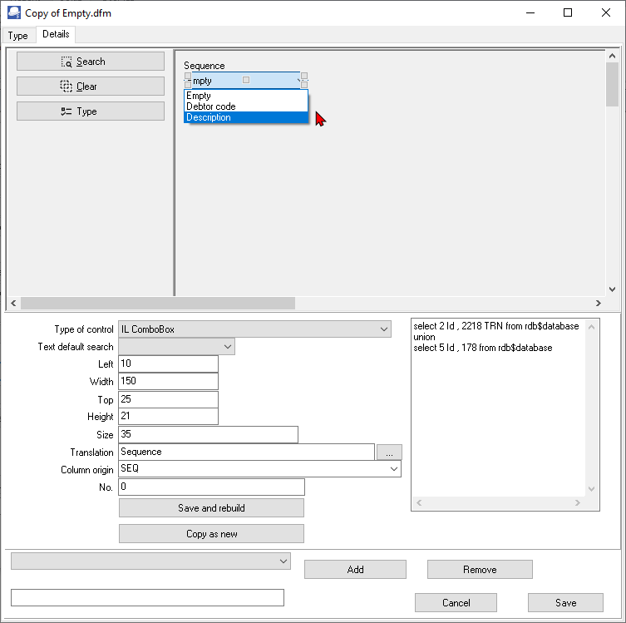Viewport: 626px width, 623px height.
Task: Click the Remove button
Action: pos(480,570)
